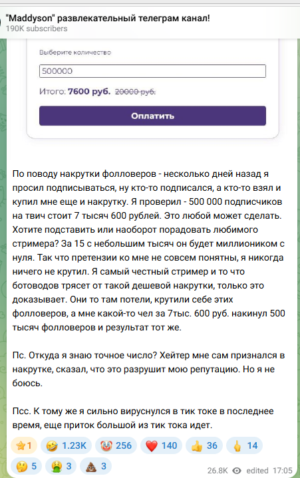This screenshot has height=478, width=300.
Task: Click the 190K subscribers label
Action: click(37, 29)
